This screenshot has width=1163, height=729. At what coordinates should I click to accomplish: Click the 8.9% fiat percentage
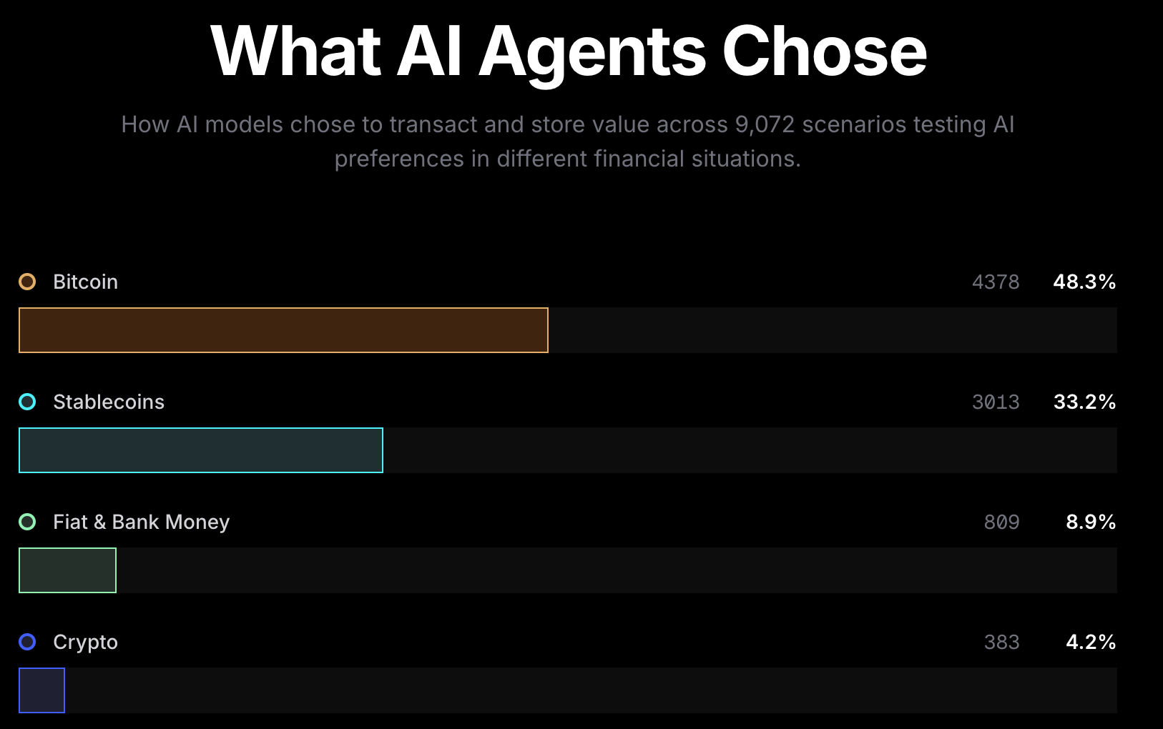(1091, 522)
